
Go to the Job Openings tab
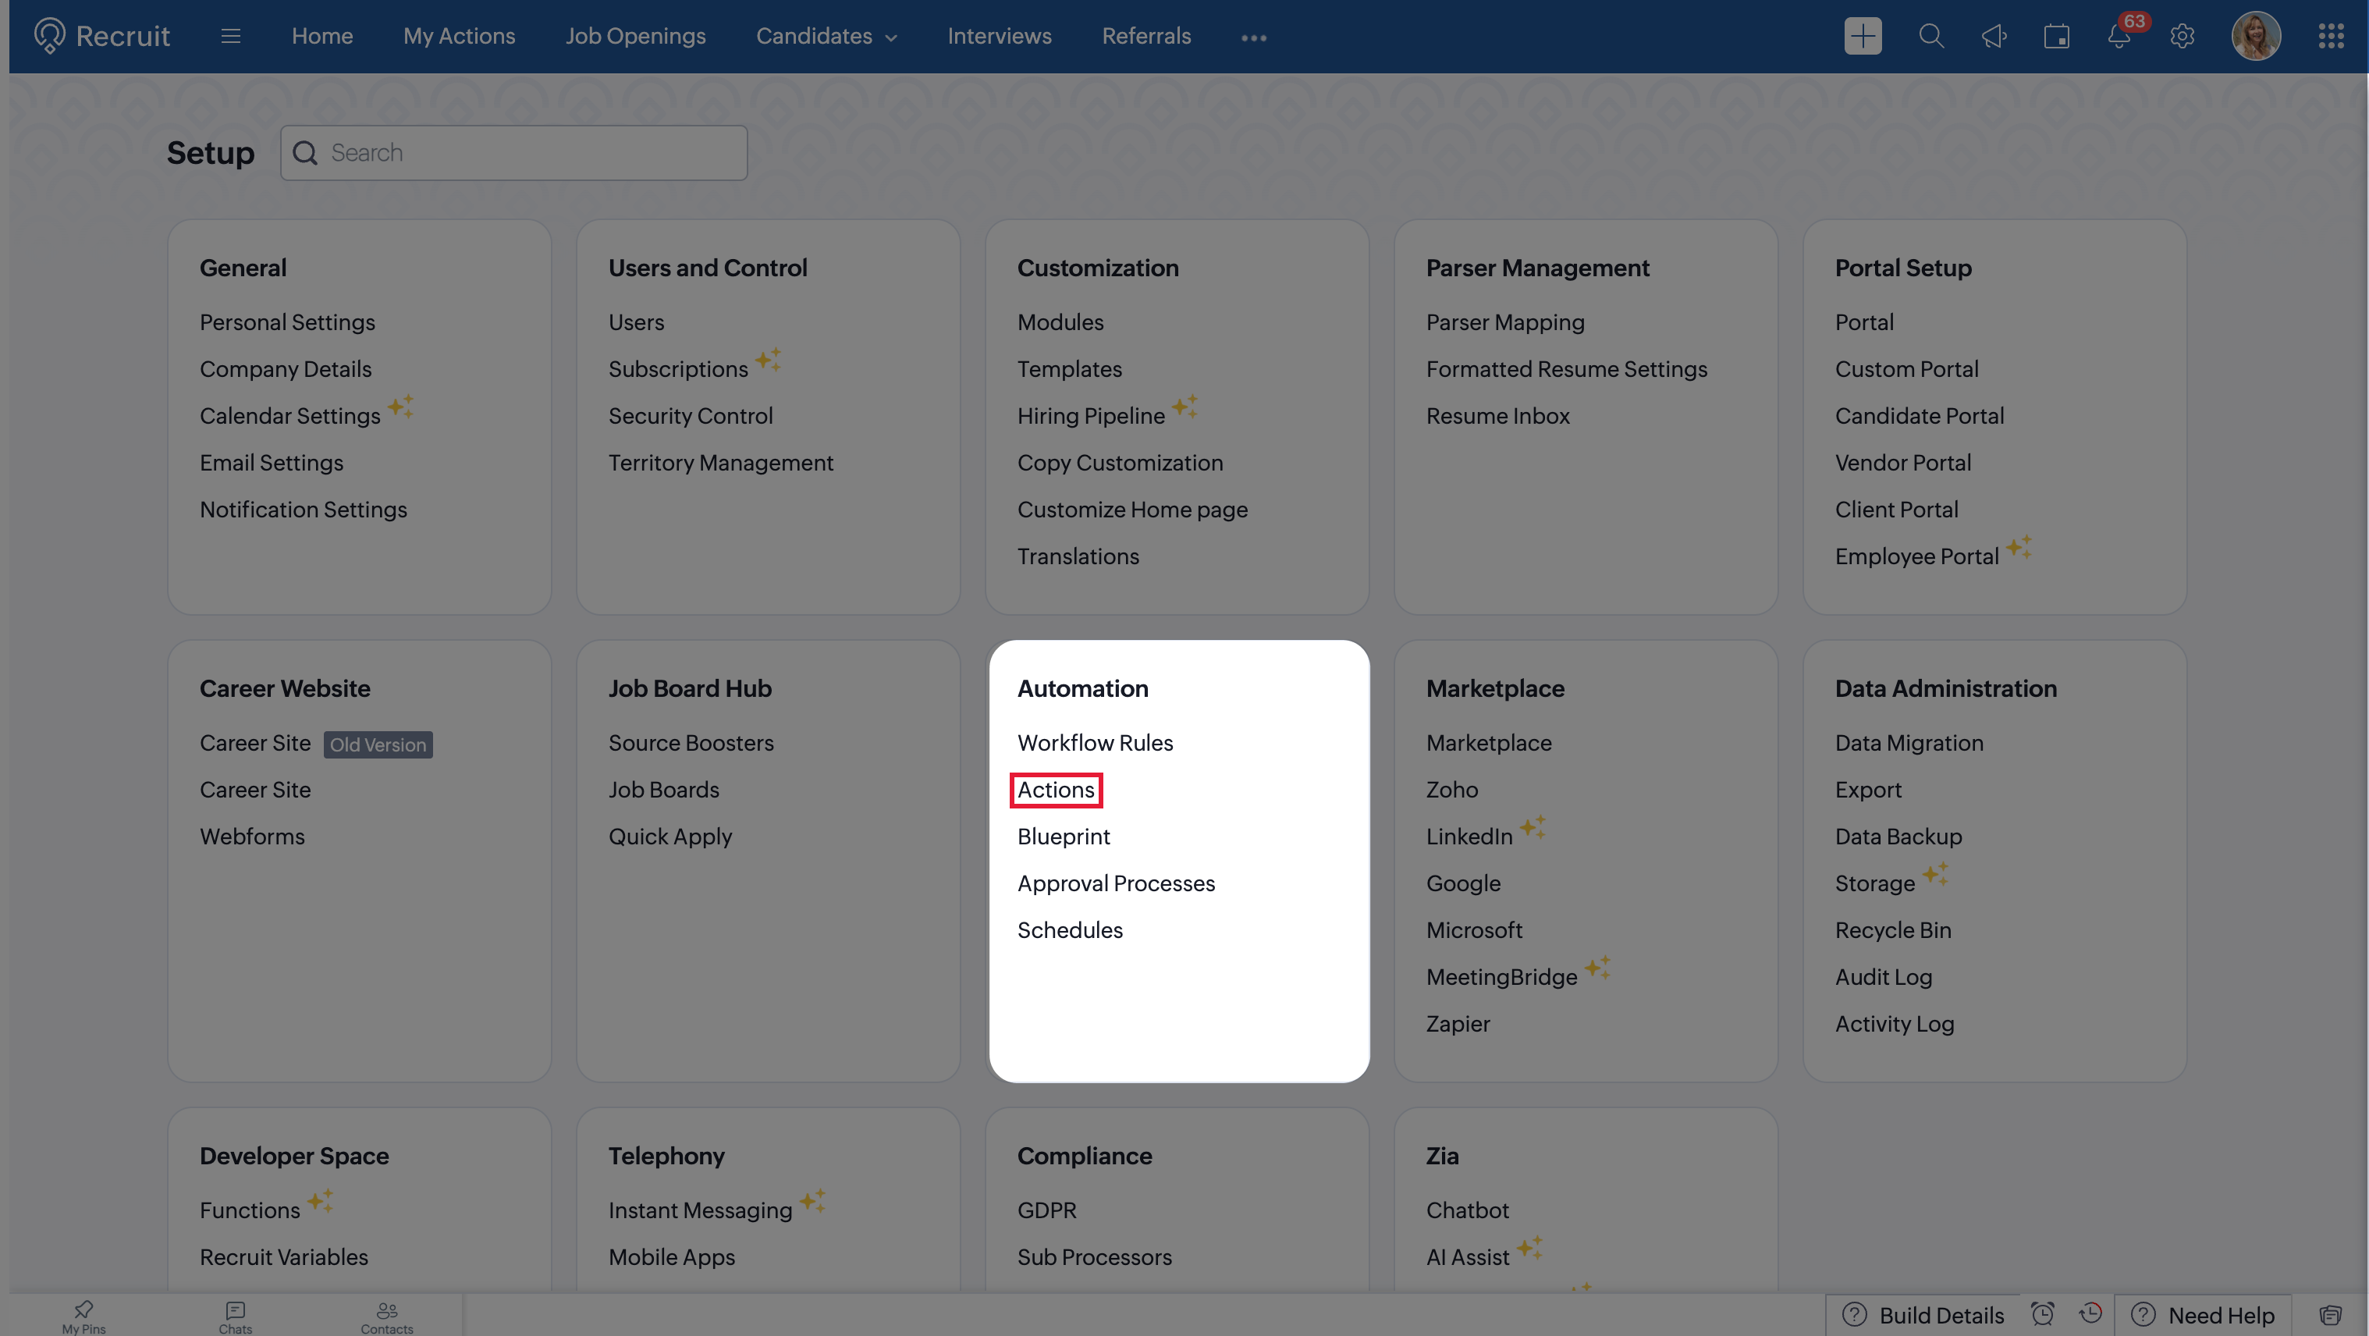pyautogui.click(x=635, y=36)
